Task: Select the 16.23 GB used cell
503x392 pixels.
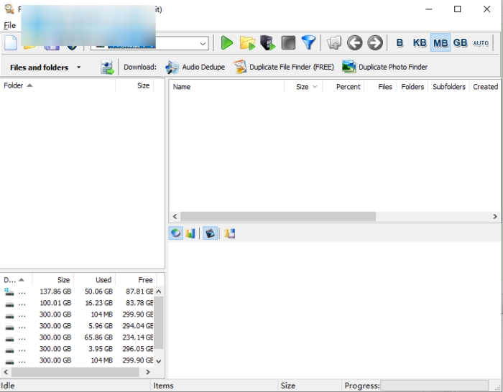Action: click(x=98, y=303)
